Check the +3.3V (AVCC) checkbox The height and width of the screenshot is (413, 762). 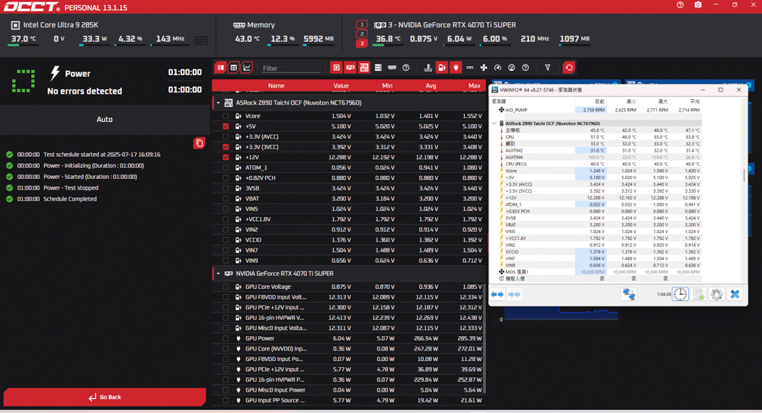pyautogui.click(x=226, y=136)
